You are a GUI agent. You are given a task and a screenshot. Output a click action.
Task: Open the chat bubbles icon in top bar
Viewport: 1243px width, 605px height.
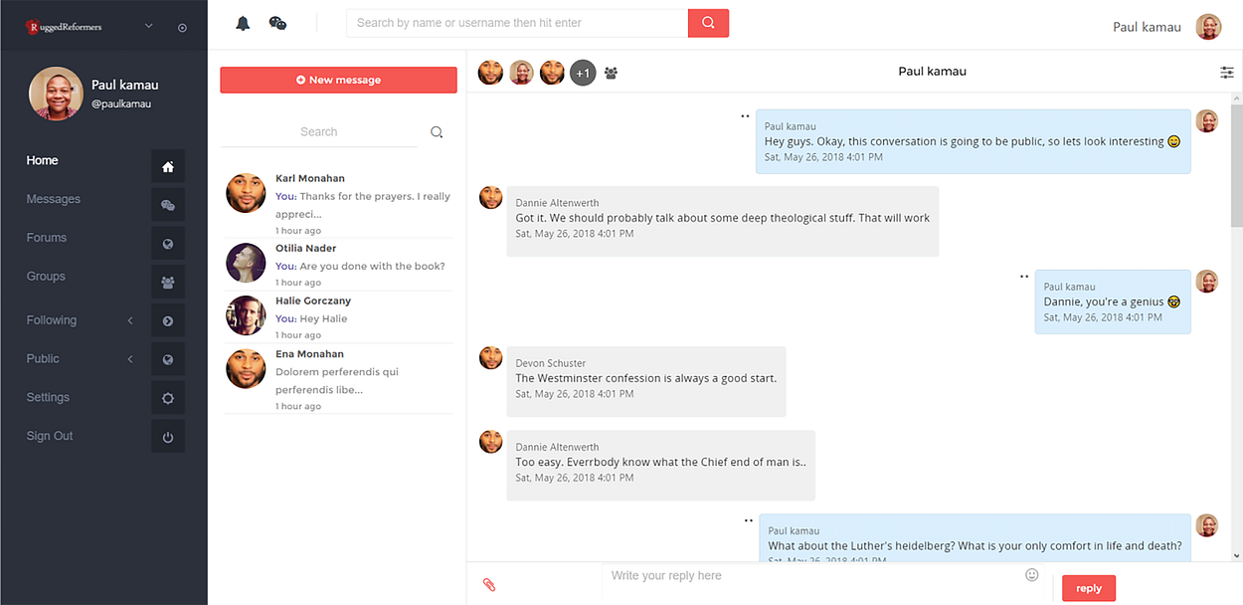[x=277, y=23]
